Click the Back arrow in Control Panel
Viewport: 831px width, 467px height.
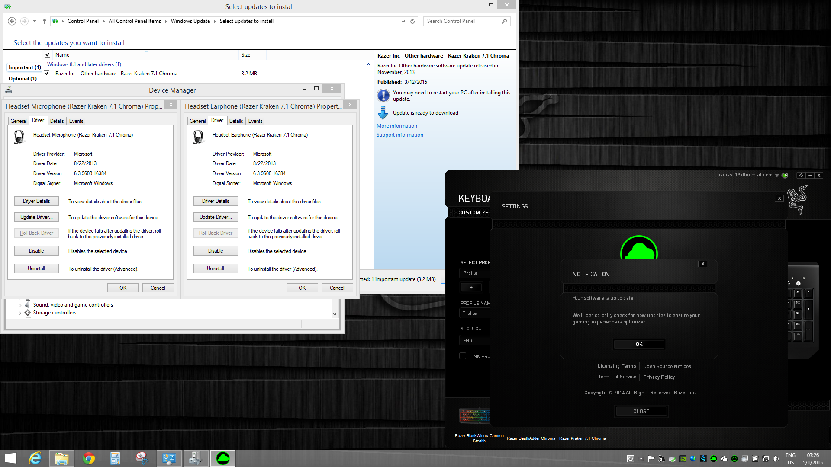pos(12,21)
